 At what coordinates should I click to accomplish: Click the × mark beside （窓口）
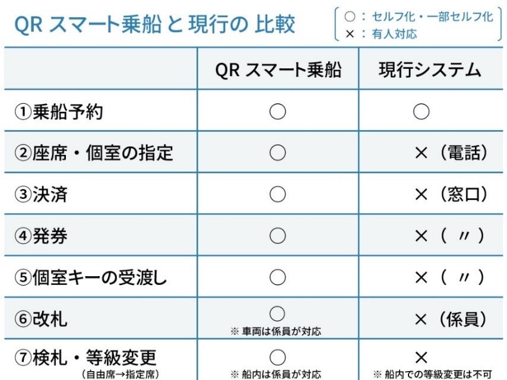[x=421, y=194]
